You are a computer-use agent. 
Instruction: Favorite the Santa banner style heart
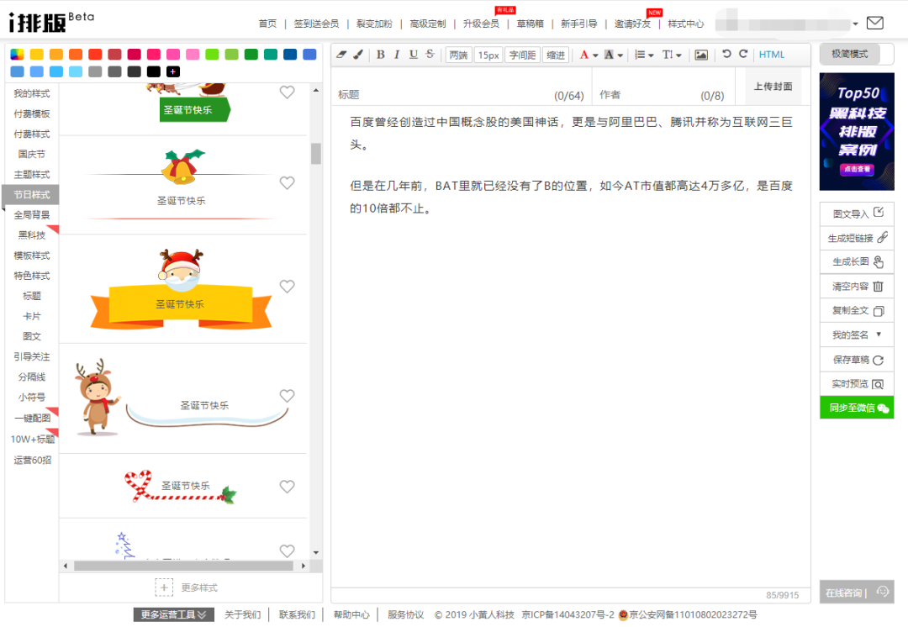[x=287, y=287]
